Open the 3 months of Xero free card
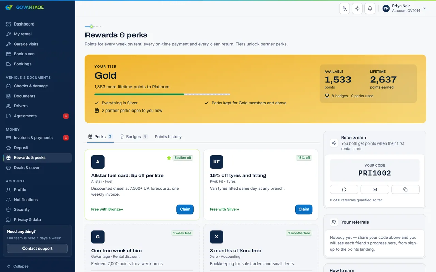This screenshot has height=272, width=436. pyautogui.click(x=261, y=248)
